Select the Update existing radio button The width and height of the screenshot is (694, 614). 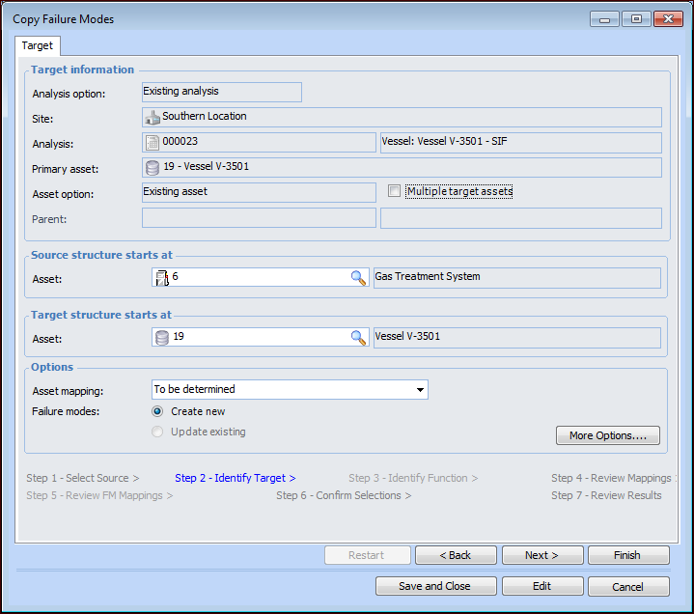pos(158,432)
